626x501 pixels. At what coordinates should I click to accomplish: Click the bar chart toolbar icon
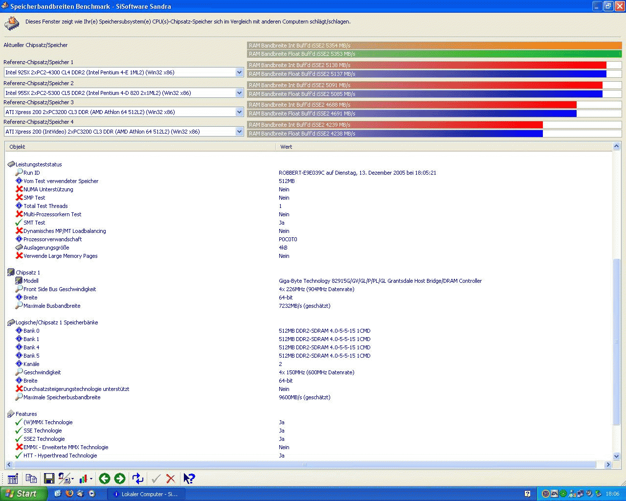83,478
